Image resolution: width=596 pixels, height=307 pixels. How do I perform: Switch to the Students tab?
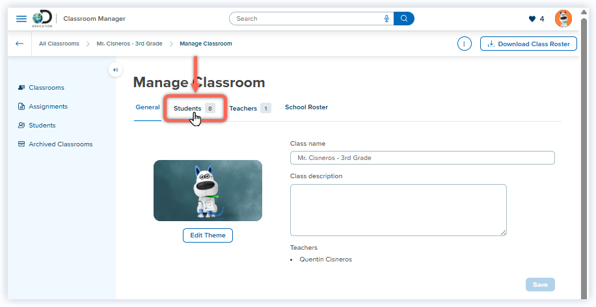[x=195, y=108]
